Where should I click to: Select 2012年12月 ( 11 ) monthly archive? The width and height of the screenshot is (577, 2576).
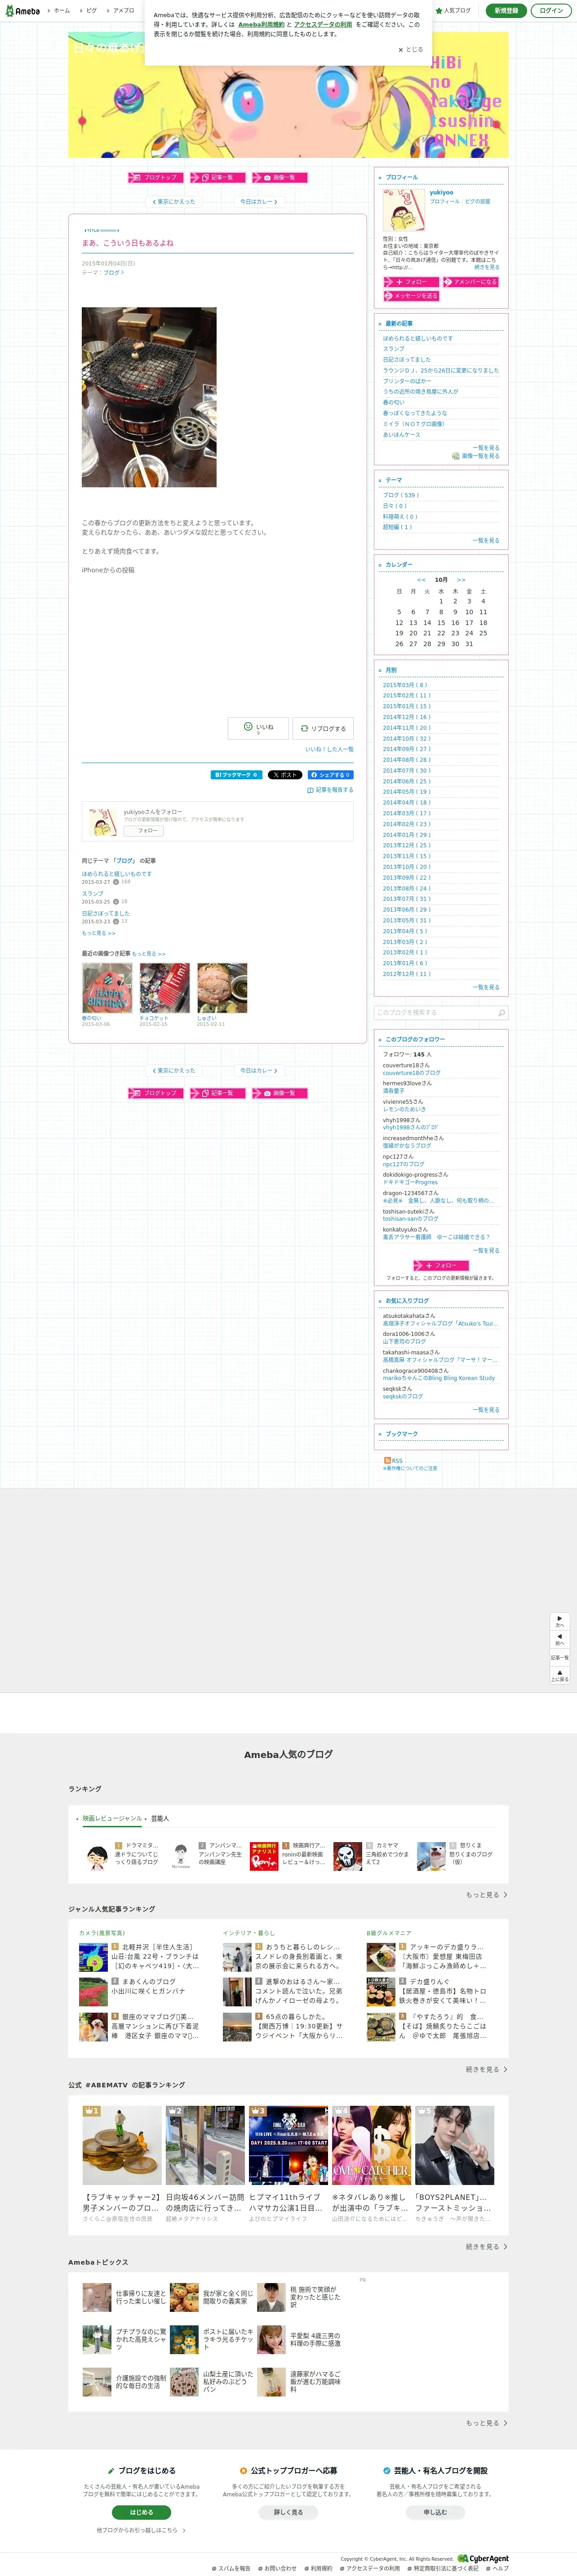pyautogui.click(x=406, y=974)
